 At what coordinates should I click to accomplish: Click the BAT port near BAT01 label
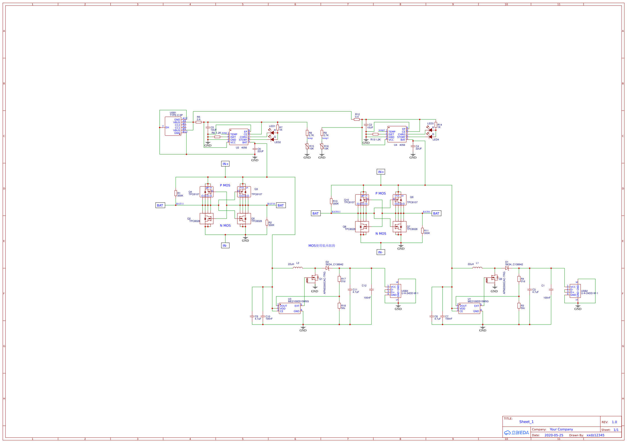(436, 213)
